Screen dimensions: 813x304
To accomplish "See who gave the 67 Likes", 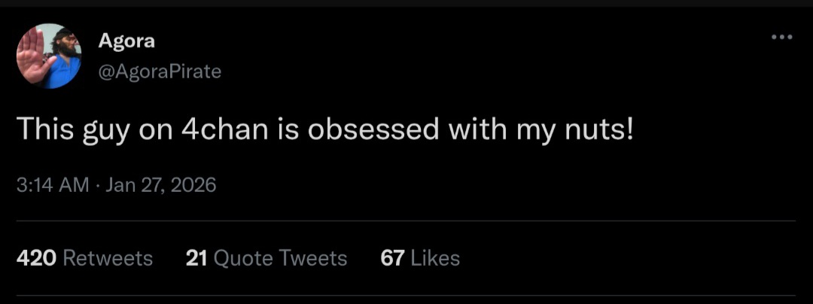I will coord(420,258).
